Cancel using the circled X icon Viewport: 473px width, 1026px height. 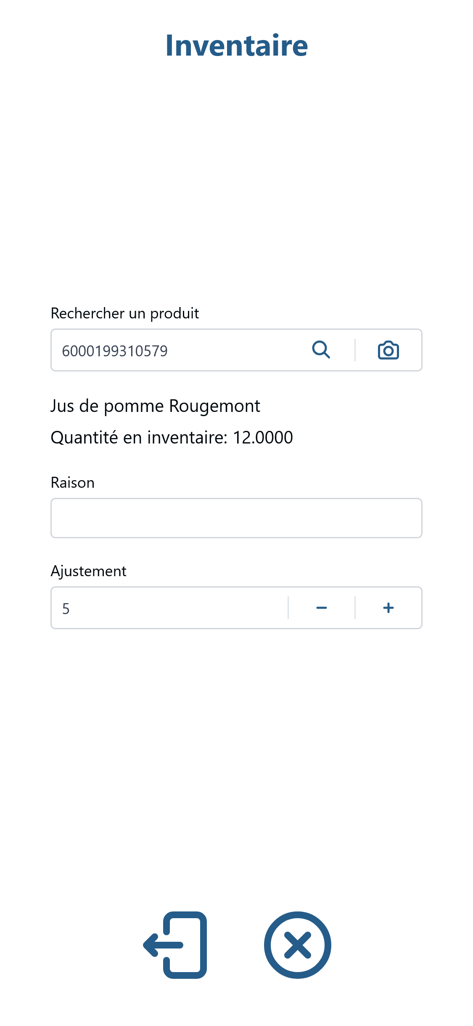coord(298,945)
